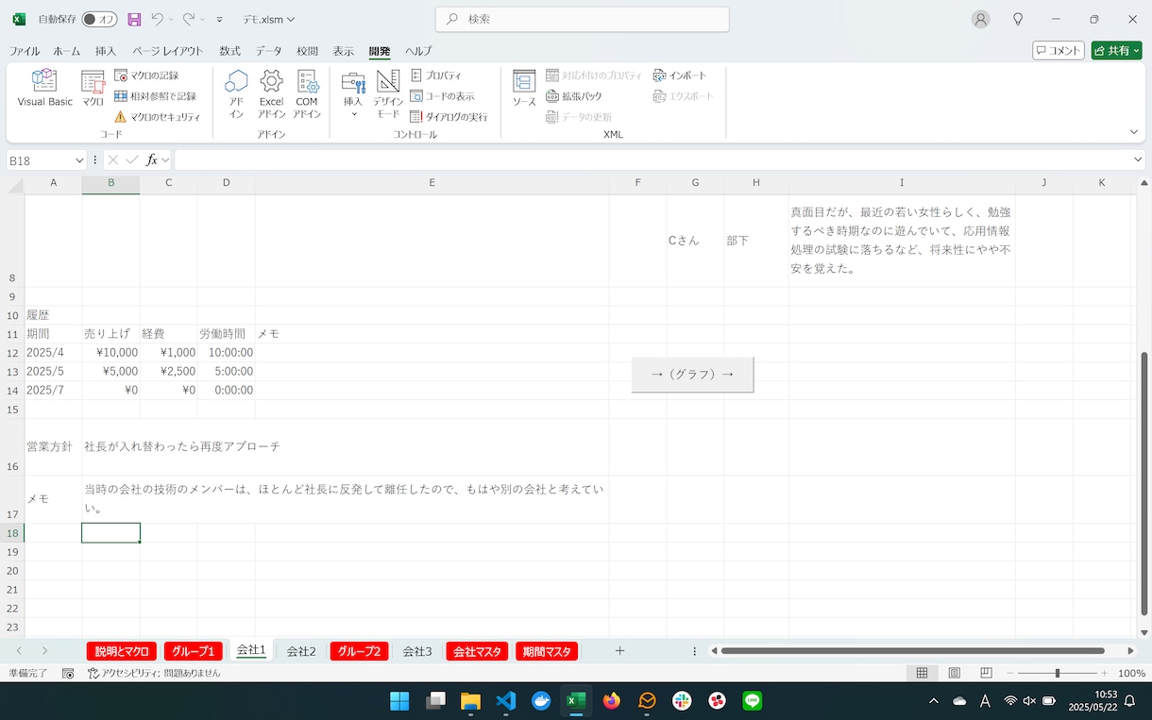Click the 100% zoom level
Viewport: 1152px width, 720px height.
[1131, 673]
